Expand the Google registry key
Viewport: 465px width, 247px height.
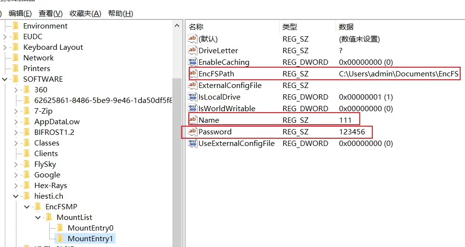pos(16,175)
